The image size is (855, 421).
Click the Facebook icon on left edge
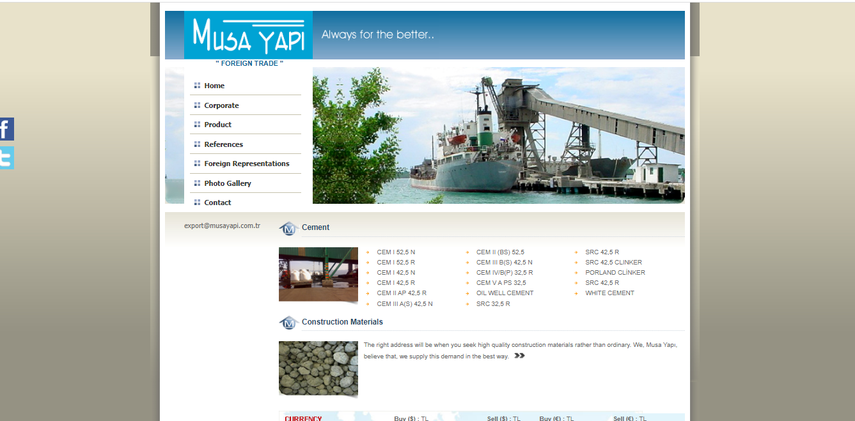6,129
